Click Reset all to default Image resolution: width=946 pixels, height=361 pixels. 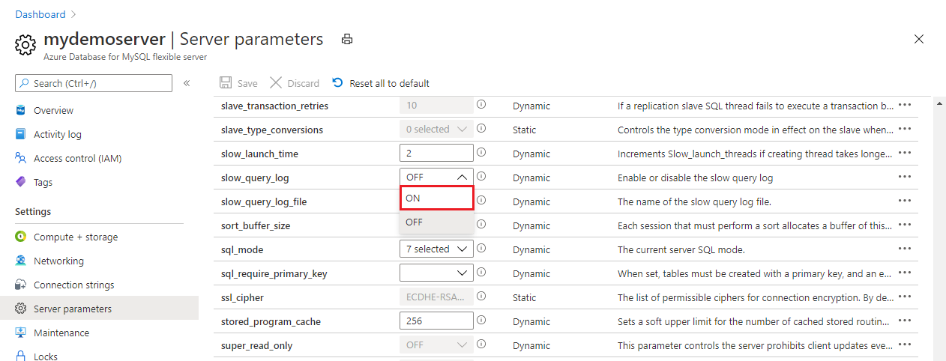point(382,83)
